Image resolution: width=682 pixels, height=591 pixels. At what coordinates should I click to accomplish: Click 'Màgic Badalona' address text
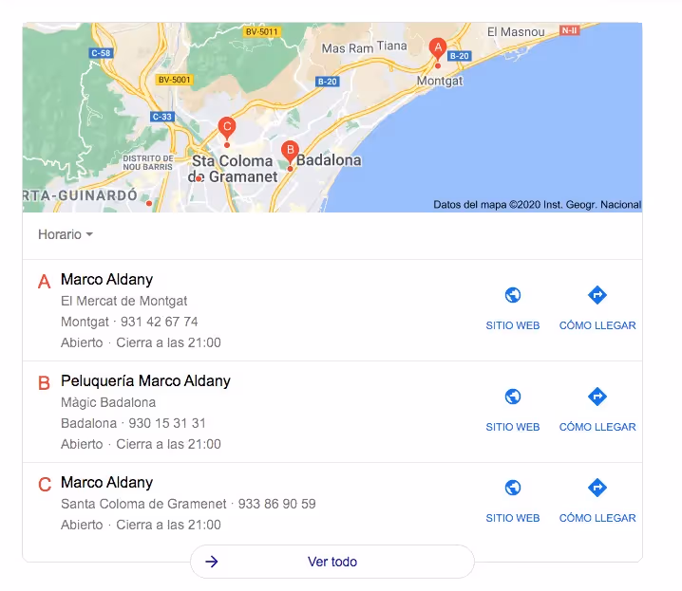108,402
